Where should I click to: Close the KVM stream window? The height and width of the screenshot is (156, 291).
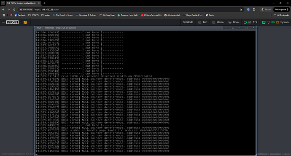click(x=253, y=28)
